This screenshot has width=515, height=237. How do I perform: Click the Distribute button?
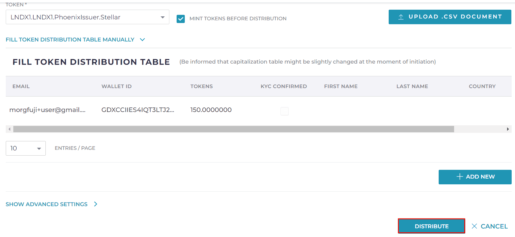[x=431, y=226]
